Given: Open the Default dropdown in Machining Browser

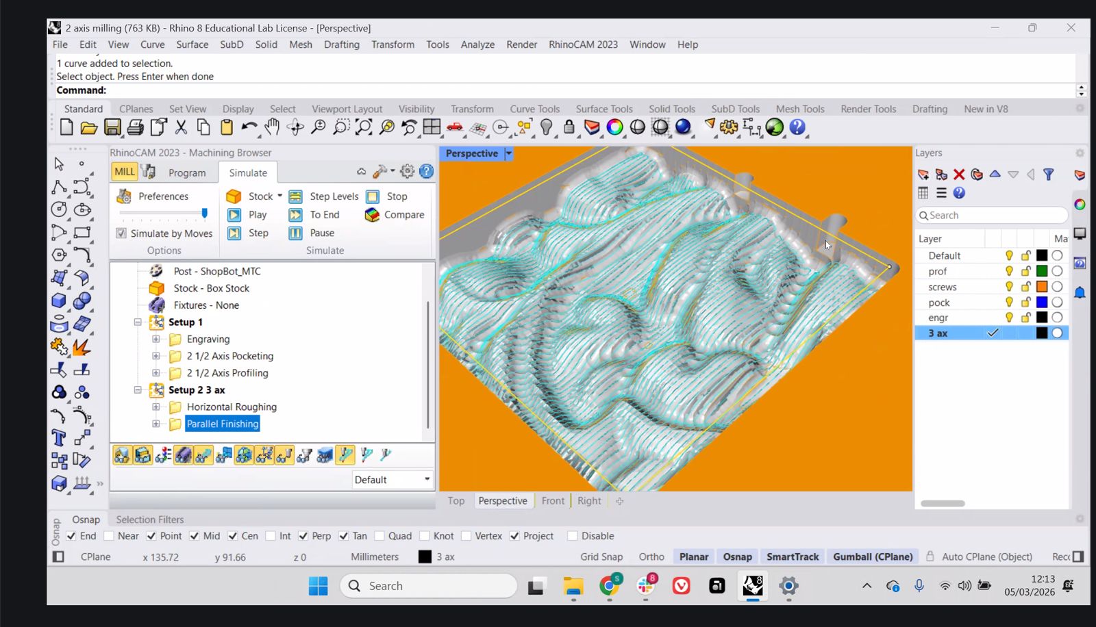Looking at the screenshot, I should tap(393, 480).
